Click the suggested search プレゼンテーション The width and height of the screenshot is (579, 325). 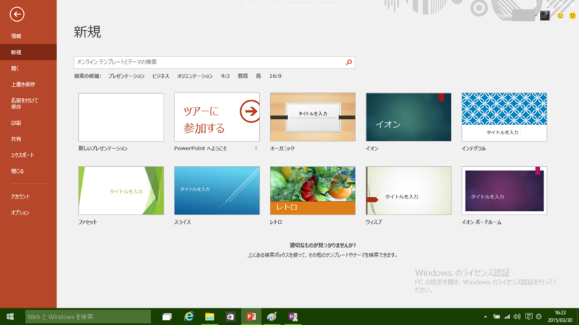click(126, 76)
